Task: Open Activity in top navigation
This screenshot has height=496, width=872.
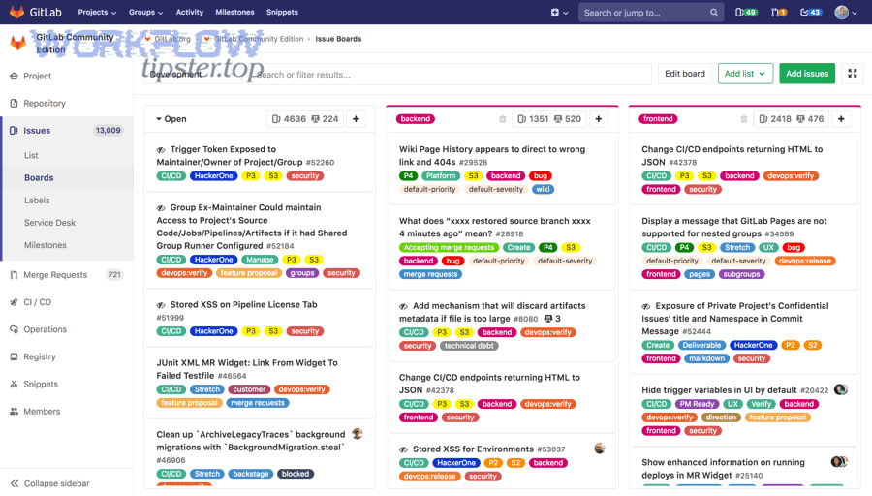Action: tap(190, 13)
